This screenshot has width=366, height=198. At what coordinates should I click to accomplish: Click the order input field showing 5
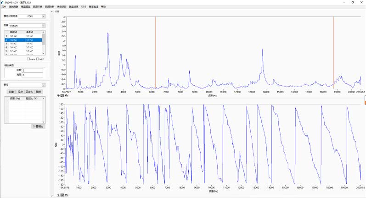32,70
